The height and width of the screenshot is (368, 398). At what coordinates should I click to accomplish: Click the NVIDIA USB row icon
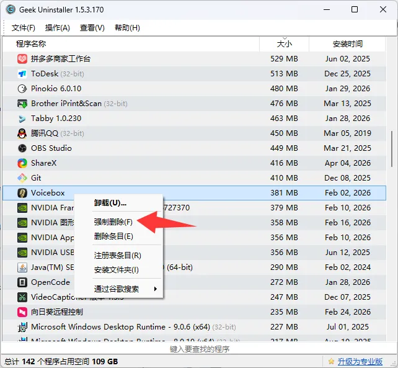click(x=22, y=253)
